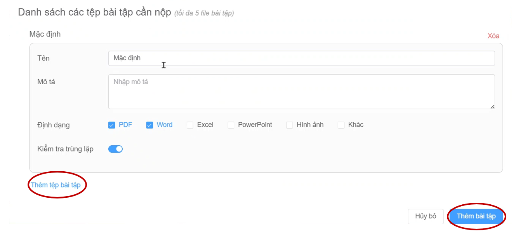Click the Mô tả field label

[46, 82]
